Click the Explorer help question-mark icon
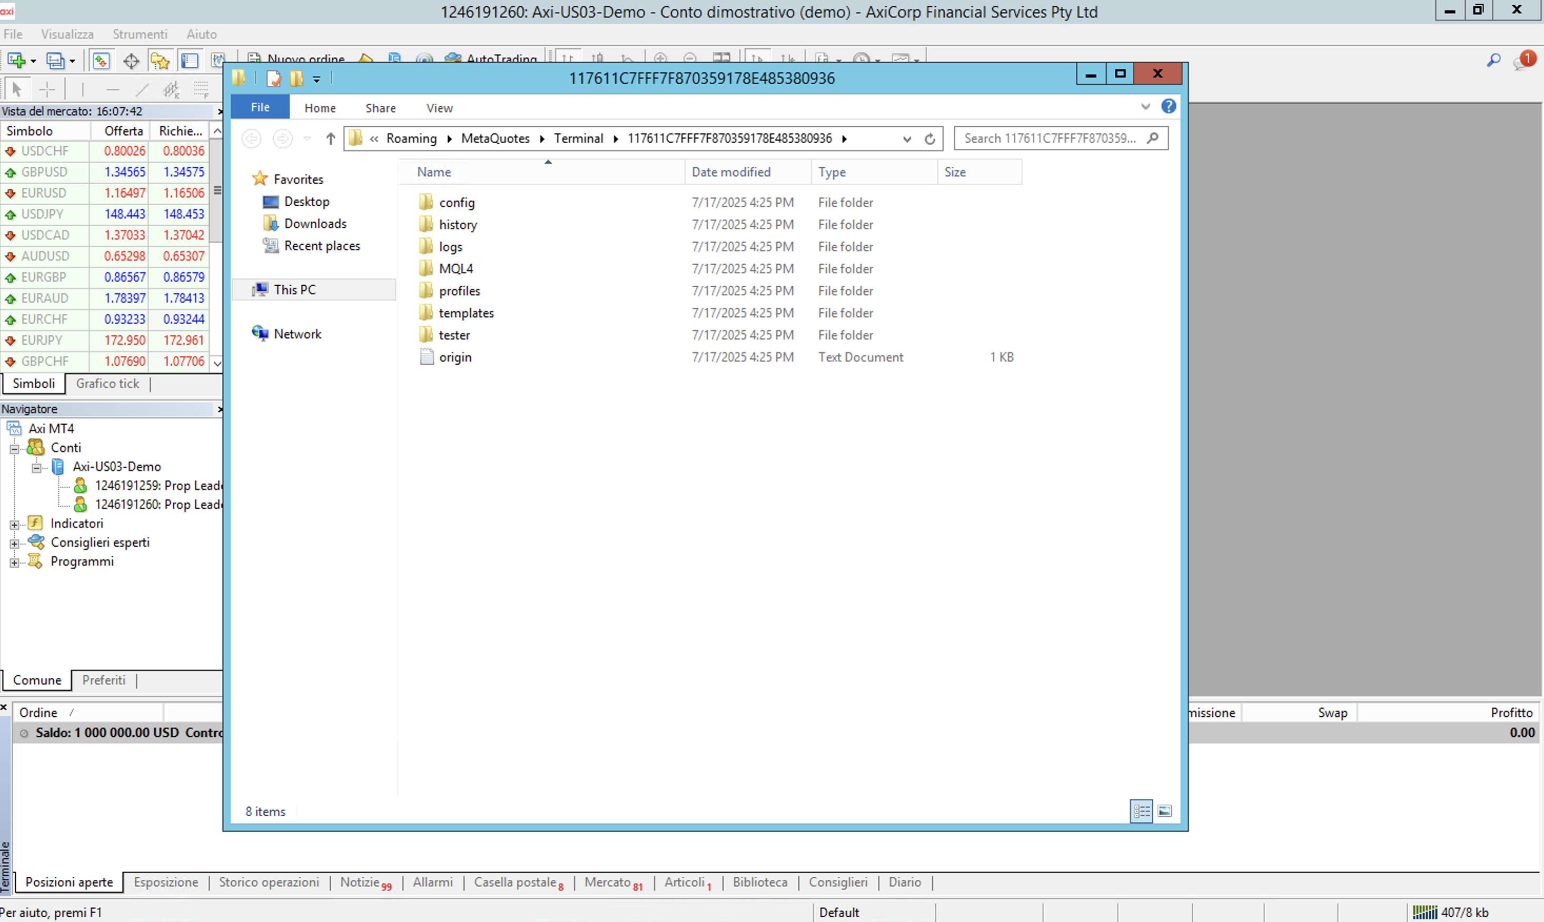 (1168, 106)
